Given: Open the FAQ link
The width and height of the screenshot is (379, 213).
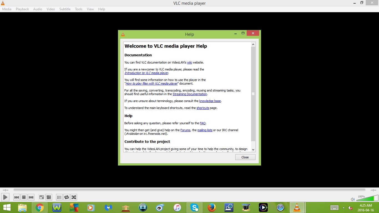Looking at the screenshot, I should coord(203,123).
